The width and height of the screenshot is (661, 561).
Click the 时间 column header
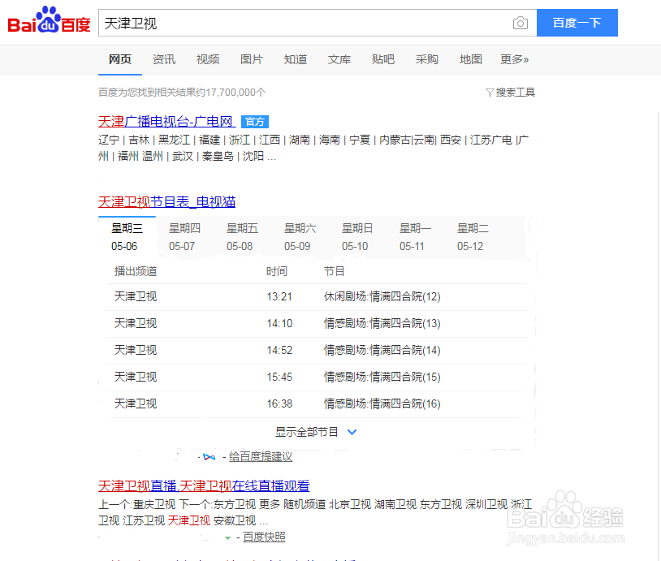pos(277,271)
